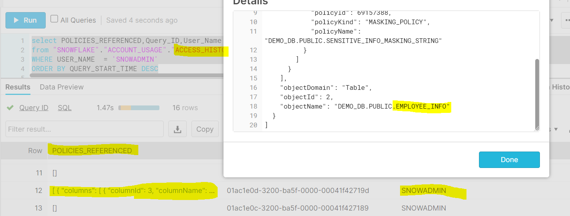Click the resize grip of the Details textbox
Viewport: 570px width, 216px height.
pos(537,129)
